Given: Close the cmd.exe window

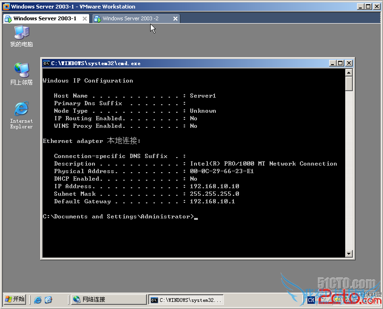Looking at the screenshot, I should (x=349, y=63).
